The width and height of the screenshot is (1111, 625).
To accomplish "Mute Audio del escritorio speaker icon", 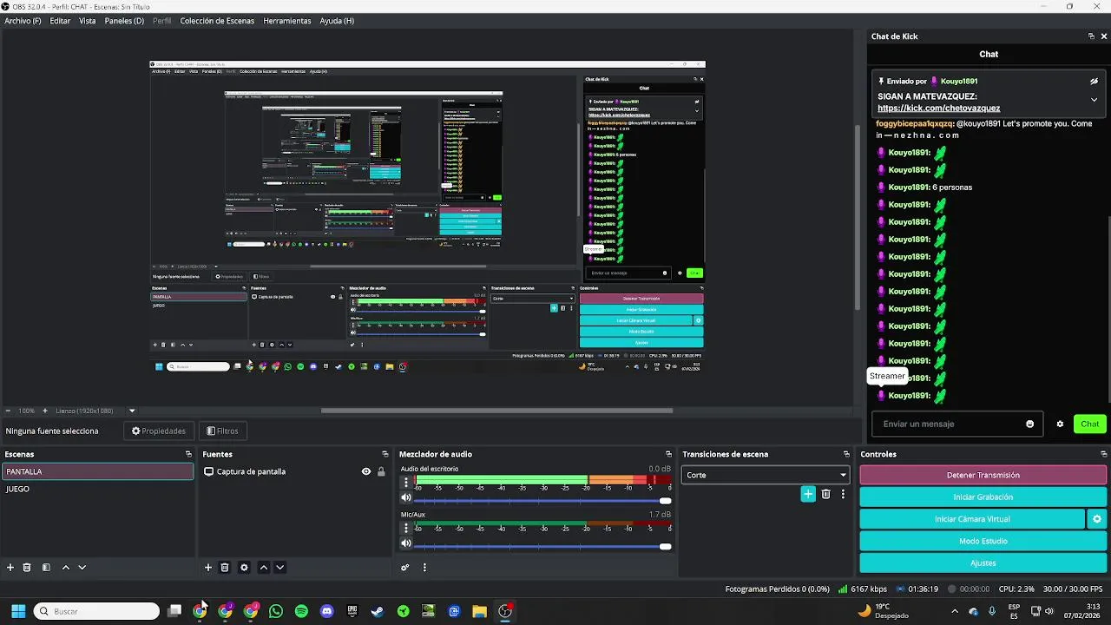I will click(x=405, y=498).
